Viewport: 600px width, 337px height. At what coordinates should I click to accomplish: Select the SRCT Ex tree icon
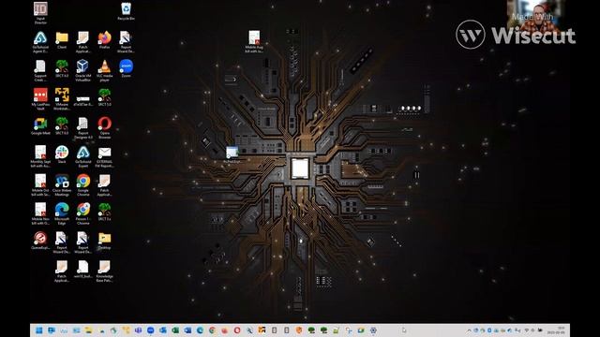tap(104, 212)
